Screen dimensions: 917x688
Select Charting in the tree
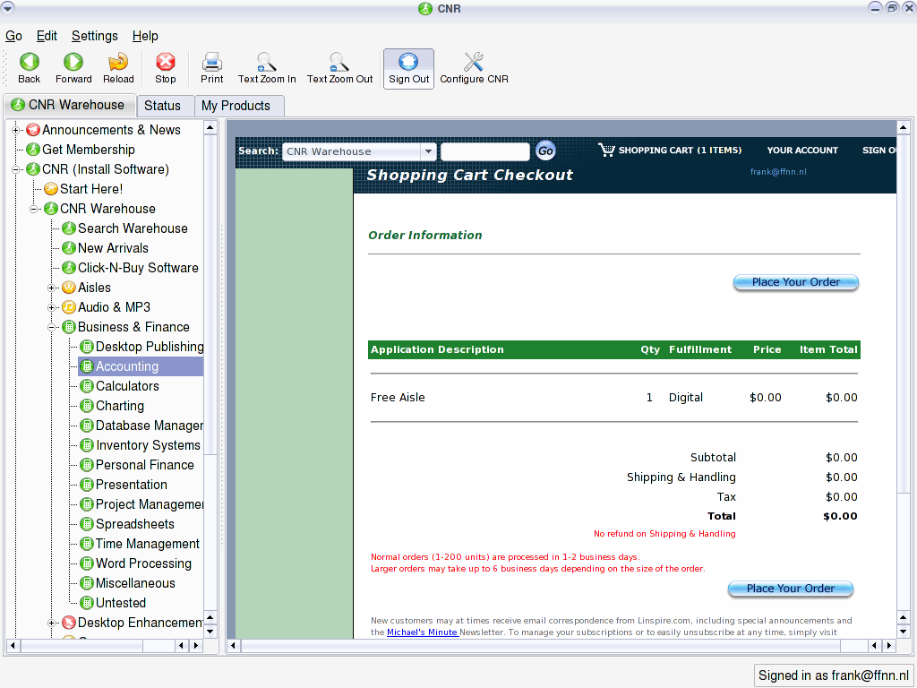tap(120, 406)
